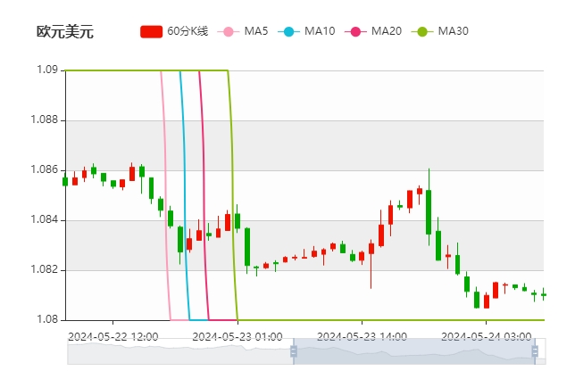Toggle the MA30 legend series
Image resolution: width=575 pixels, height=379 pixels.
click(439, 31)
